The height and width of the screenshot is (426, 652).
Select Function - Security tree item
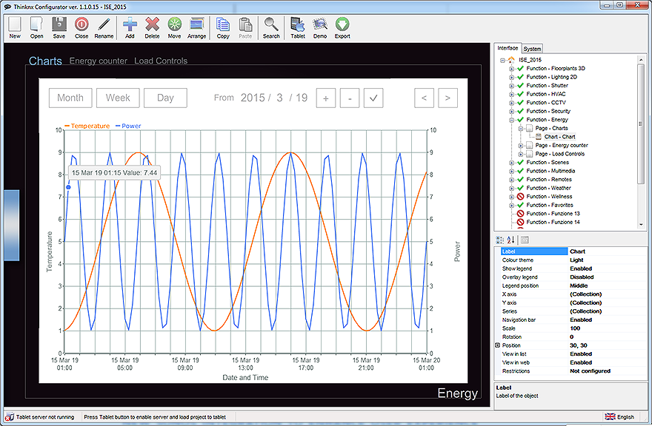tap(548, 111)
